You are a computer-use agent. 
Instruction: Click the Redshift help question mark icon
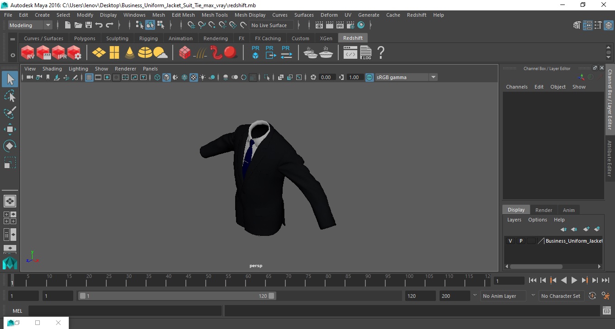point(381,53)
